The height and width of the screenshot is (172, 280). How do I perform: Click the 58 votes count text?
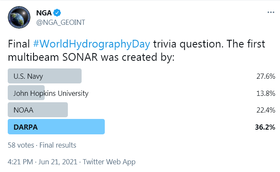coord(21,145)
